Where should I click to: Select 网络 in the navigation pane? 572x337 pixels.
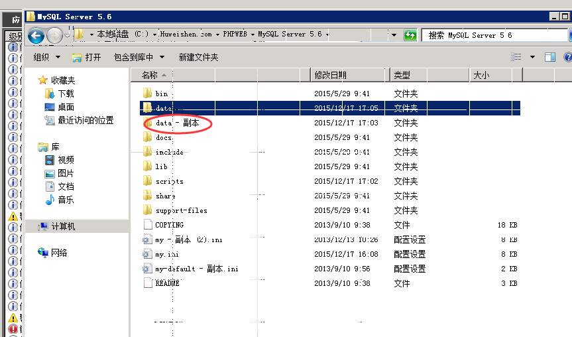pos(52,253)
